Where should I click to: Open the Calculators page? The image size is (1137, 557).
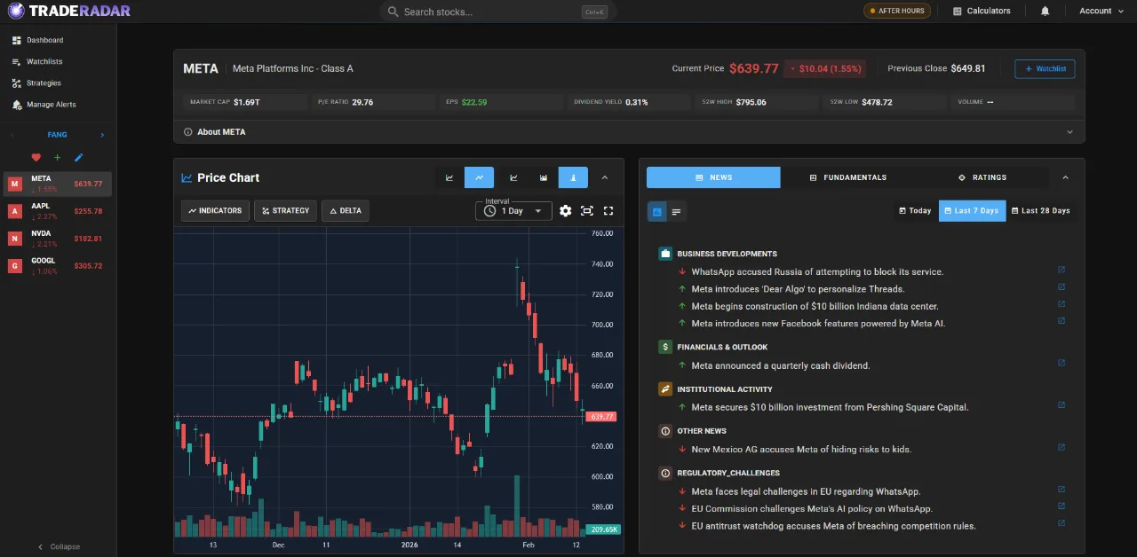tap(982, 11)
